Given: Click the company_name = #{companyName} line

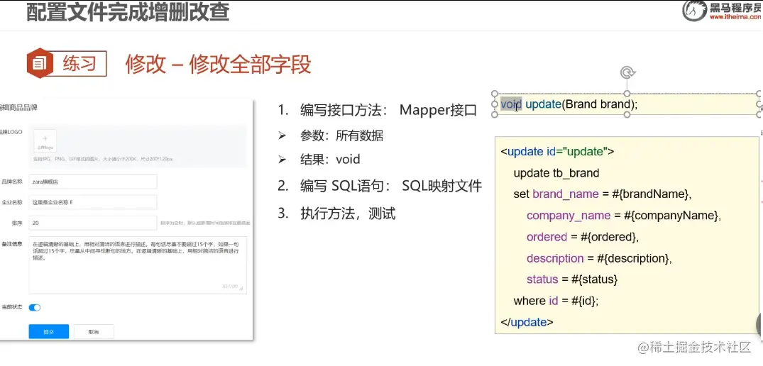Looking at the screenshot, I should (623, 216).
